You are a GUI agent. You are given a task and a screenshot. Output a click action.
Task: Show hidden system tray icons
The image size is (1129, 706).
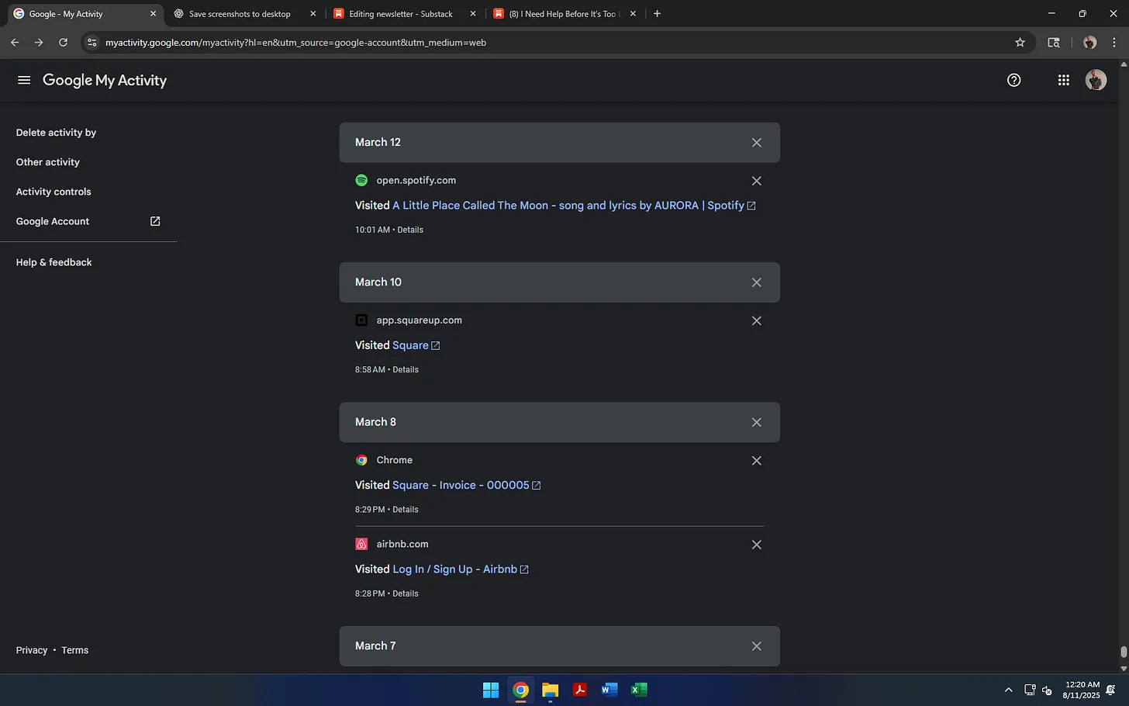[1008, 690]
